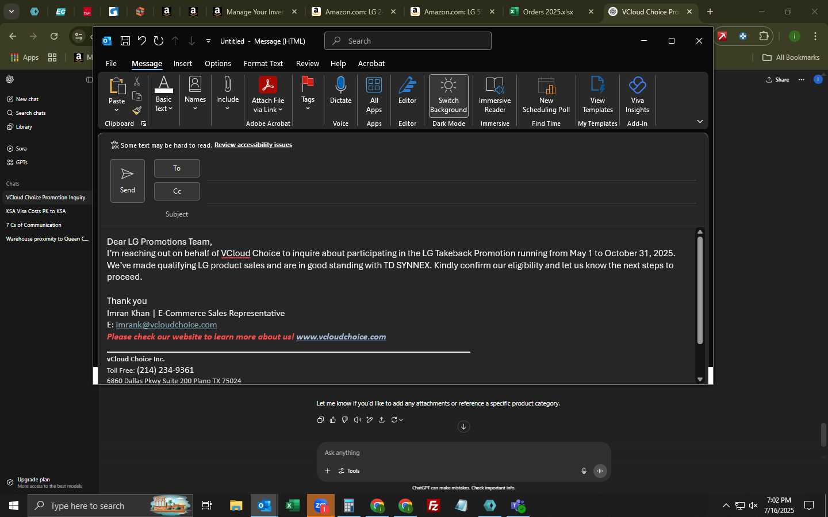
Task: Open Immersive Reader
Action: coord(494,95)
